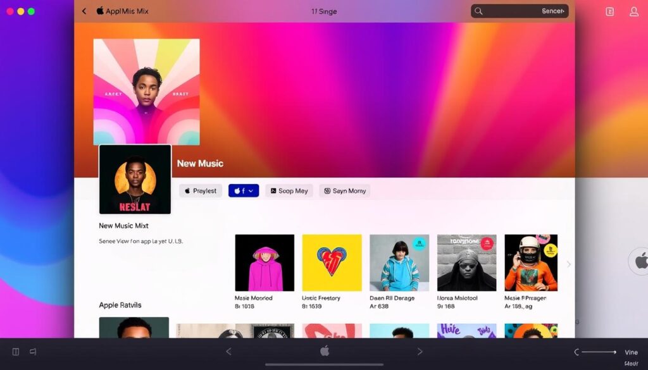648x370 pixels.
Task: Click the Apple logo beside ApplMiis Mix
Action: click(100, 11)
